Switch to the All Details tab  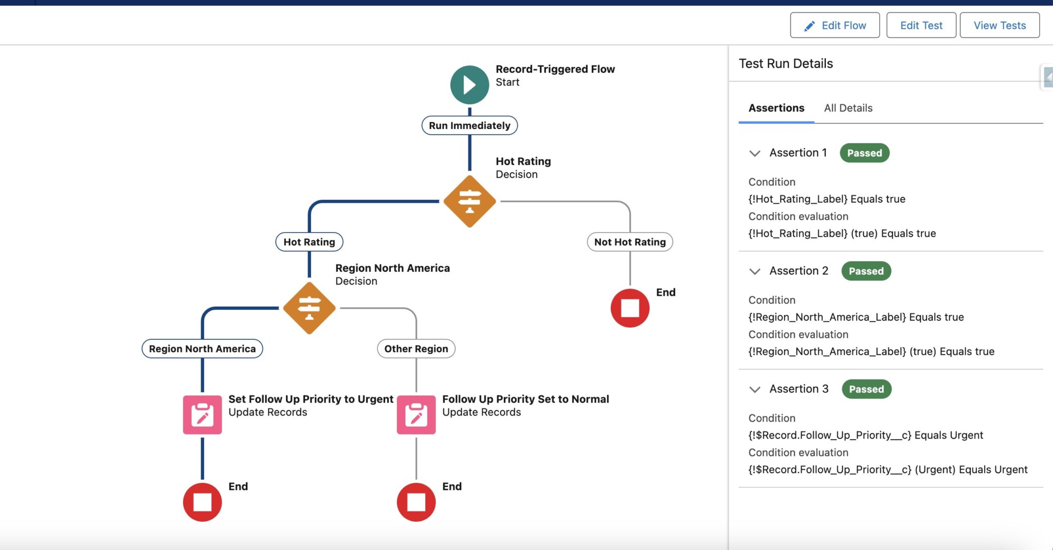(848, 108)
